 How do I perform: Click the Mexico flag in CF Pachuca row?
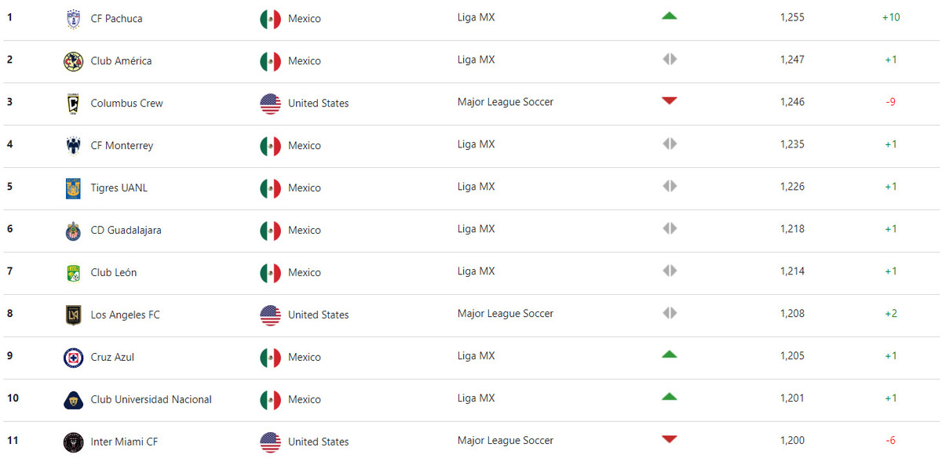pyautogui.click(x=270, y=19)
